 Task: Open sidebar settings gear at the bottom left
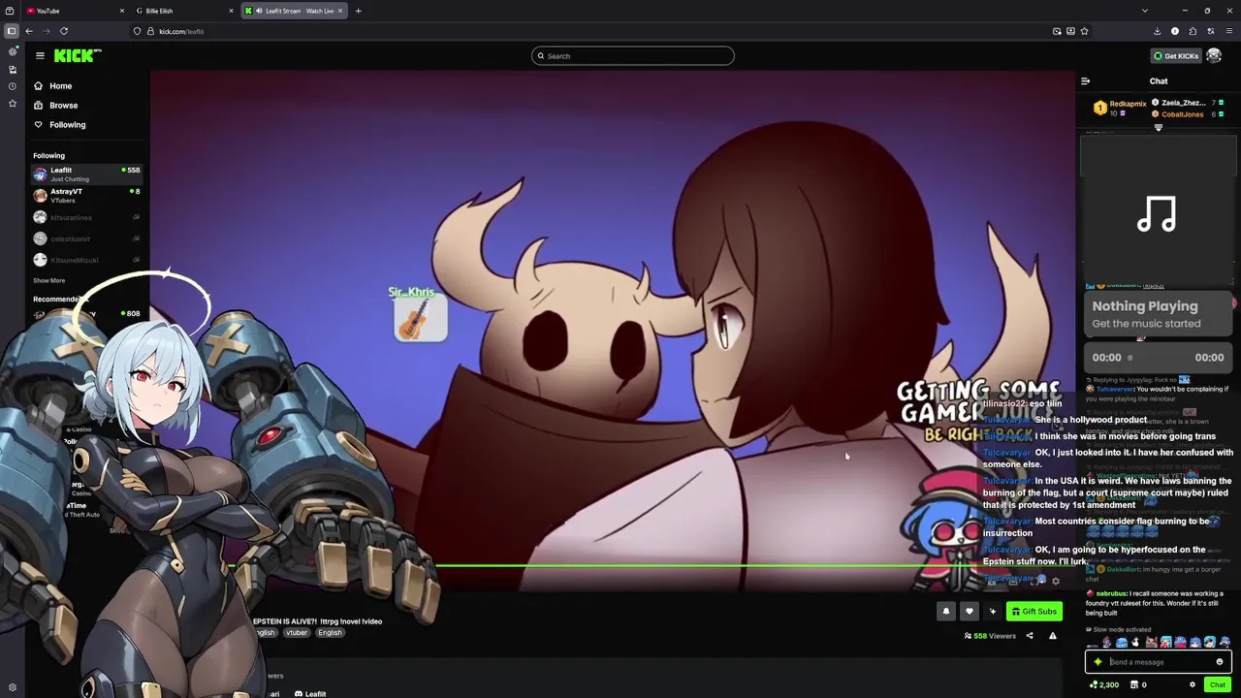point(12,687)
